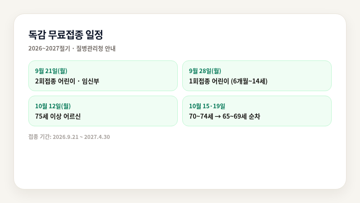Select the 2026.9.21 start date

click(x=66, y=137)
